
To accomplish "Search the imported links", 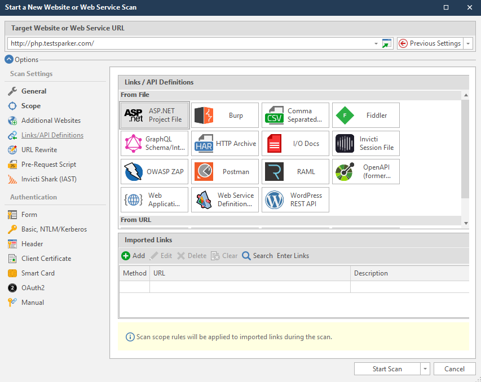I will pos(257,256).
